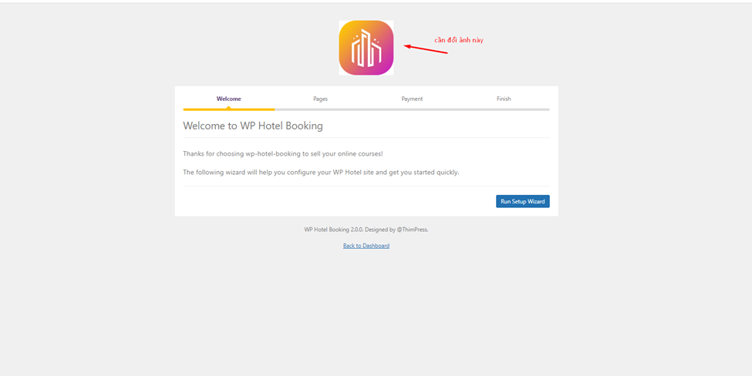Click the gray progress bar below Finish
This screenshot has width=752, height=376.
coord(504,109)
